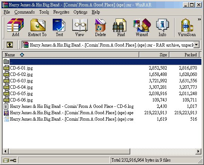
Task: Expand the archive path dropdown
Action: click(x=196, y=45)
